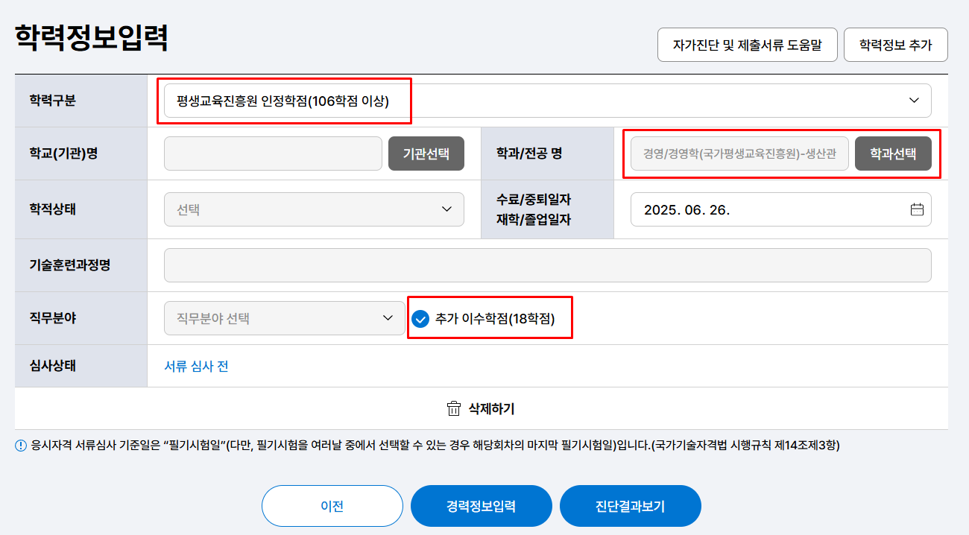Focus the 학교(기관)명 input field

tap(273, 153)
